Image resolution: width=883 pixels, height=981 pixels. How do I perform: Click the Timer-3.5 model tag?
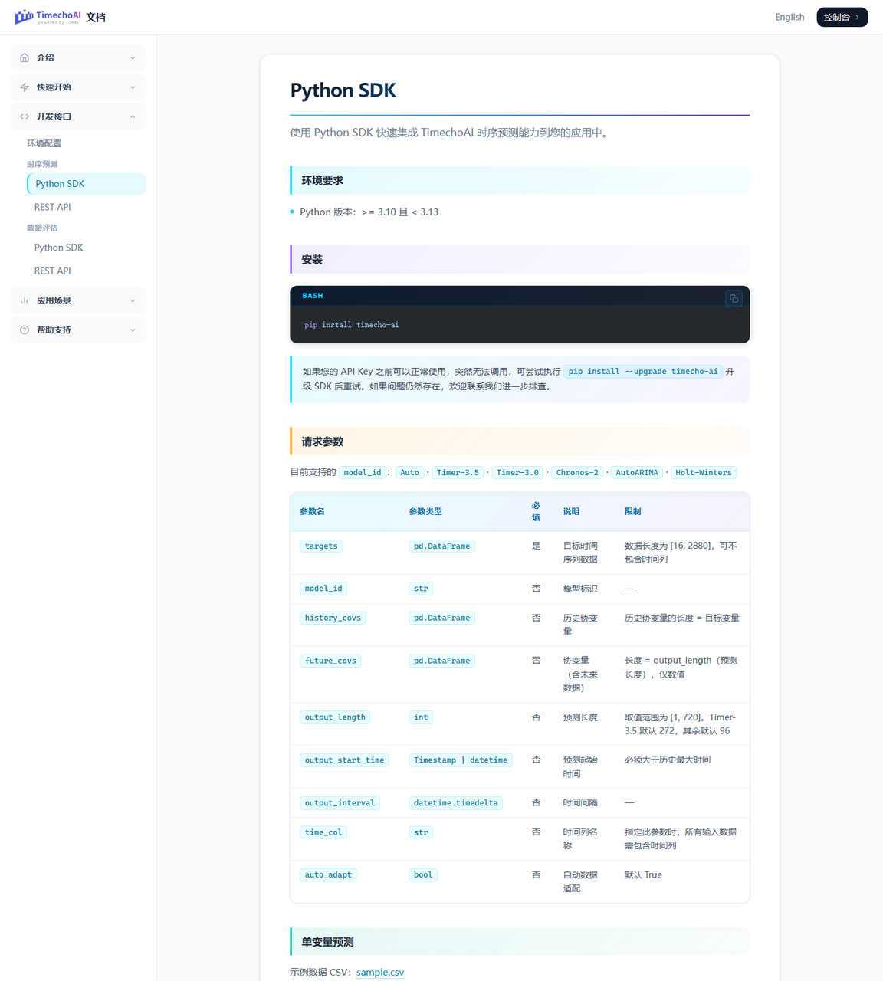pos(458,473)
